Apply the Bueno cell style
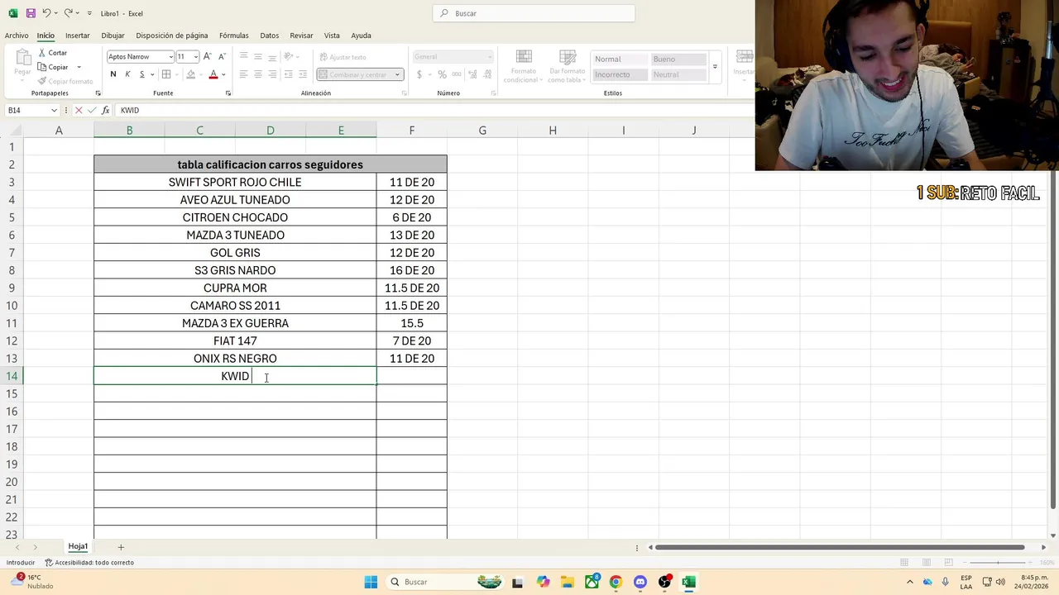 click(678, 59)
